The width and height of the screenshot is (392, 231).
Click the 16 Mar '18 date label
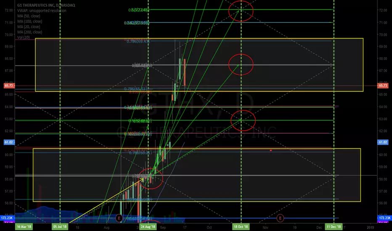pyautogui.click(x=24, y=227)
